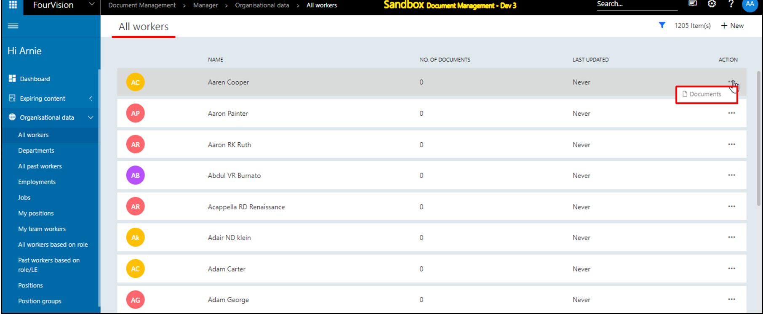Select All workers in sidebar
Viewport: 763px width, 314px height.
(x=33, y=135)
